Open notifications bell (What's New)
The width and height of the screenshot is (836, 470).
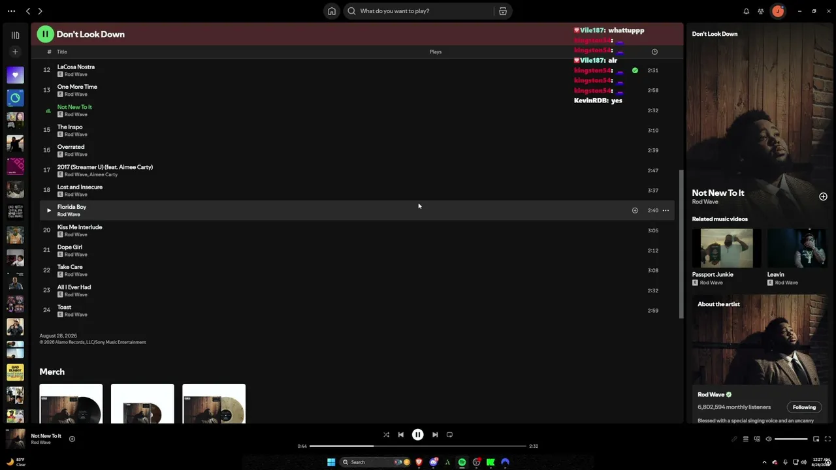click(x=746, y=11)
